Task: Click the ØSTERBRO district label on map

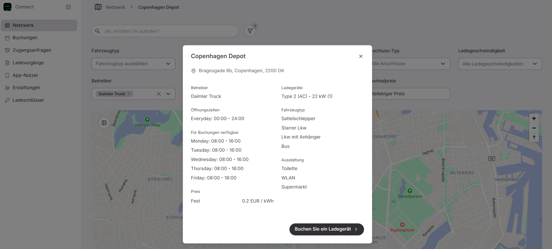Action: tap(462, 173)
